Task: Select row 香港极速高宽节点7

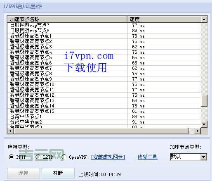Action: 104,68
